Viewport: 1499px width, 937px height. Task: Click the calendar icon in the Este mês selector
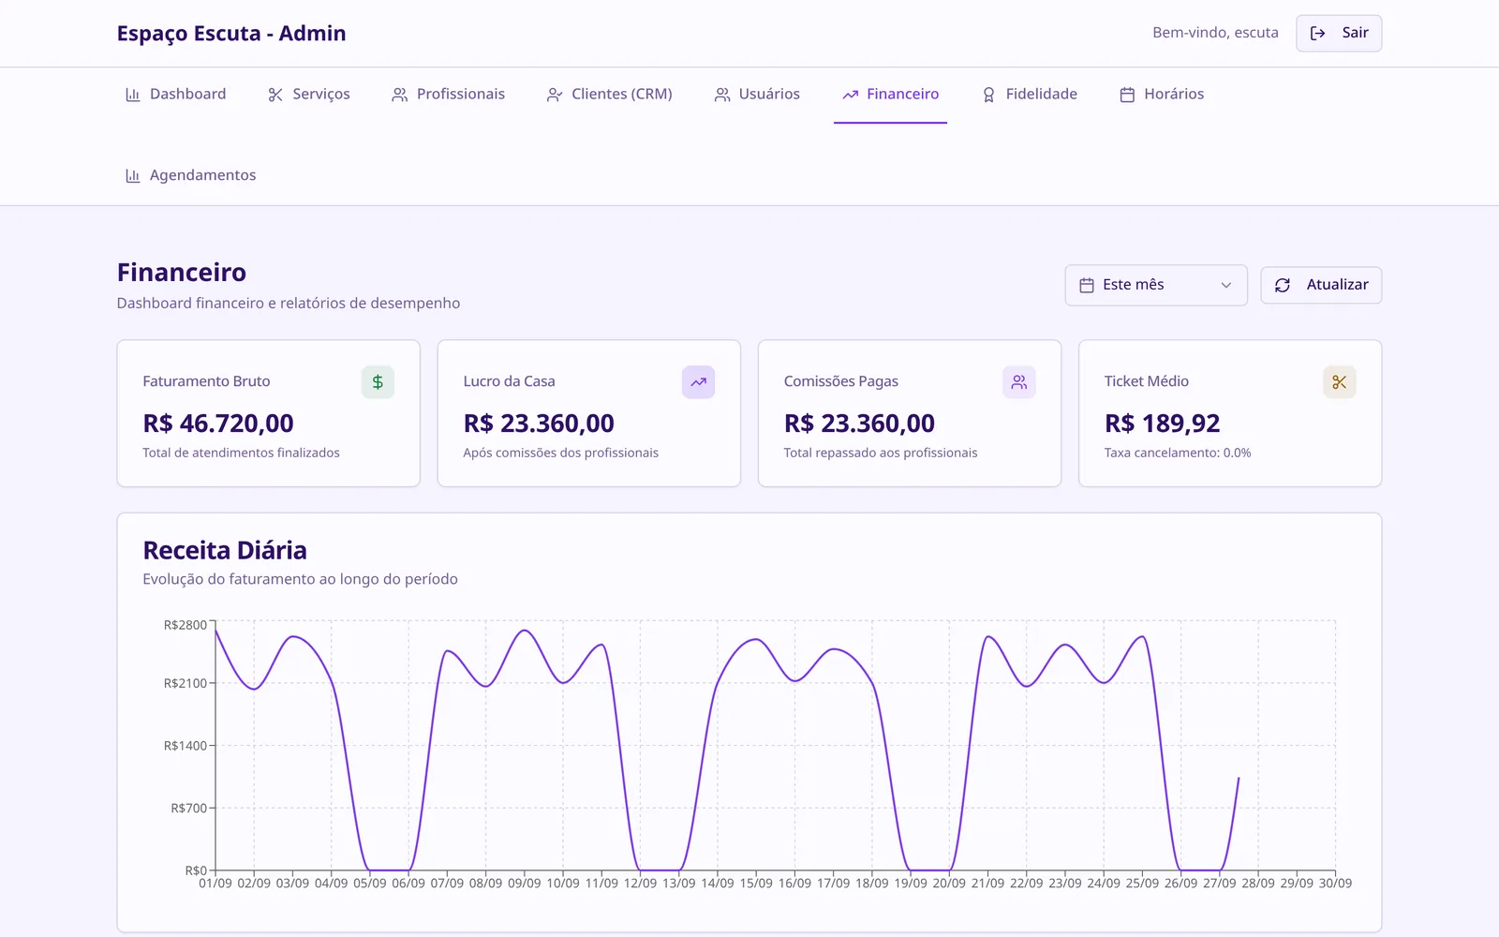coord(1087,285)
